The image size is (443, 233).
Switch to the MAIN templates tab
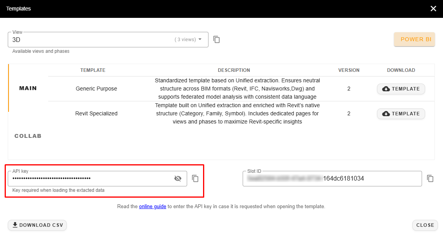tap(28, 88)
